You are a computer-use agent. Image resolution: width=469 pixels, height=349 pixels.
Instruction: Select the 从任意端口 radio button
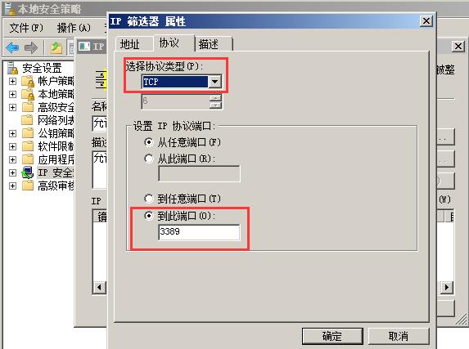tap(149, 142)
